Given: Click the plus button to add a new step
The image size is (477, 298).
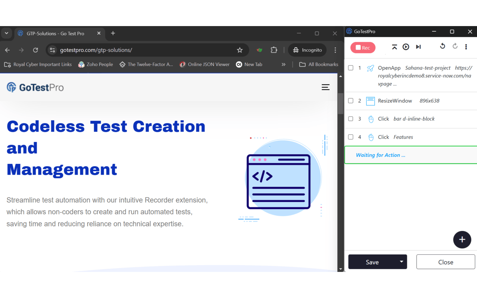Looking at the screenshot, I should coord(462,240).
